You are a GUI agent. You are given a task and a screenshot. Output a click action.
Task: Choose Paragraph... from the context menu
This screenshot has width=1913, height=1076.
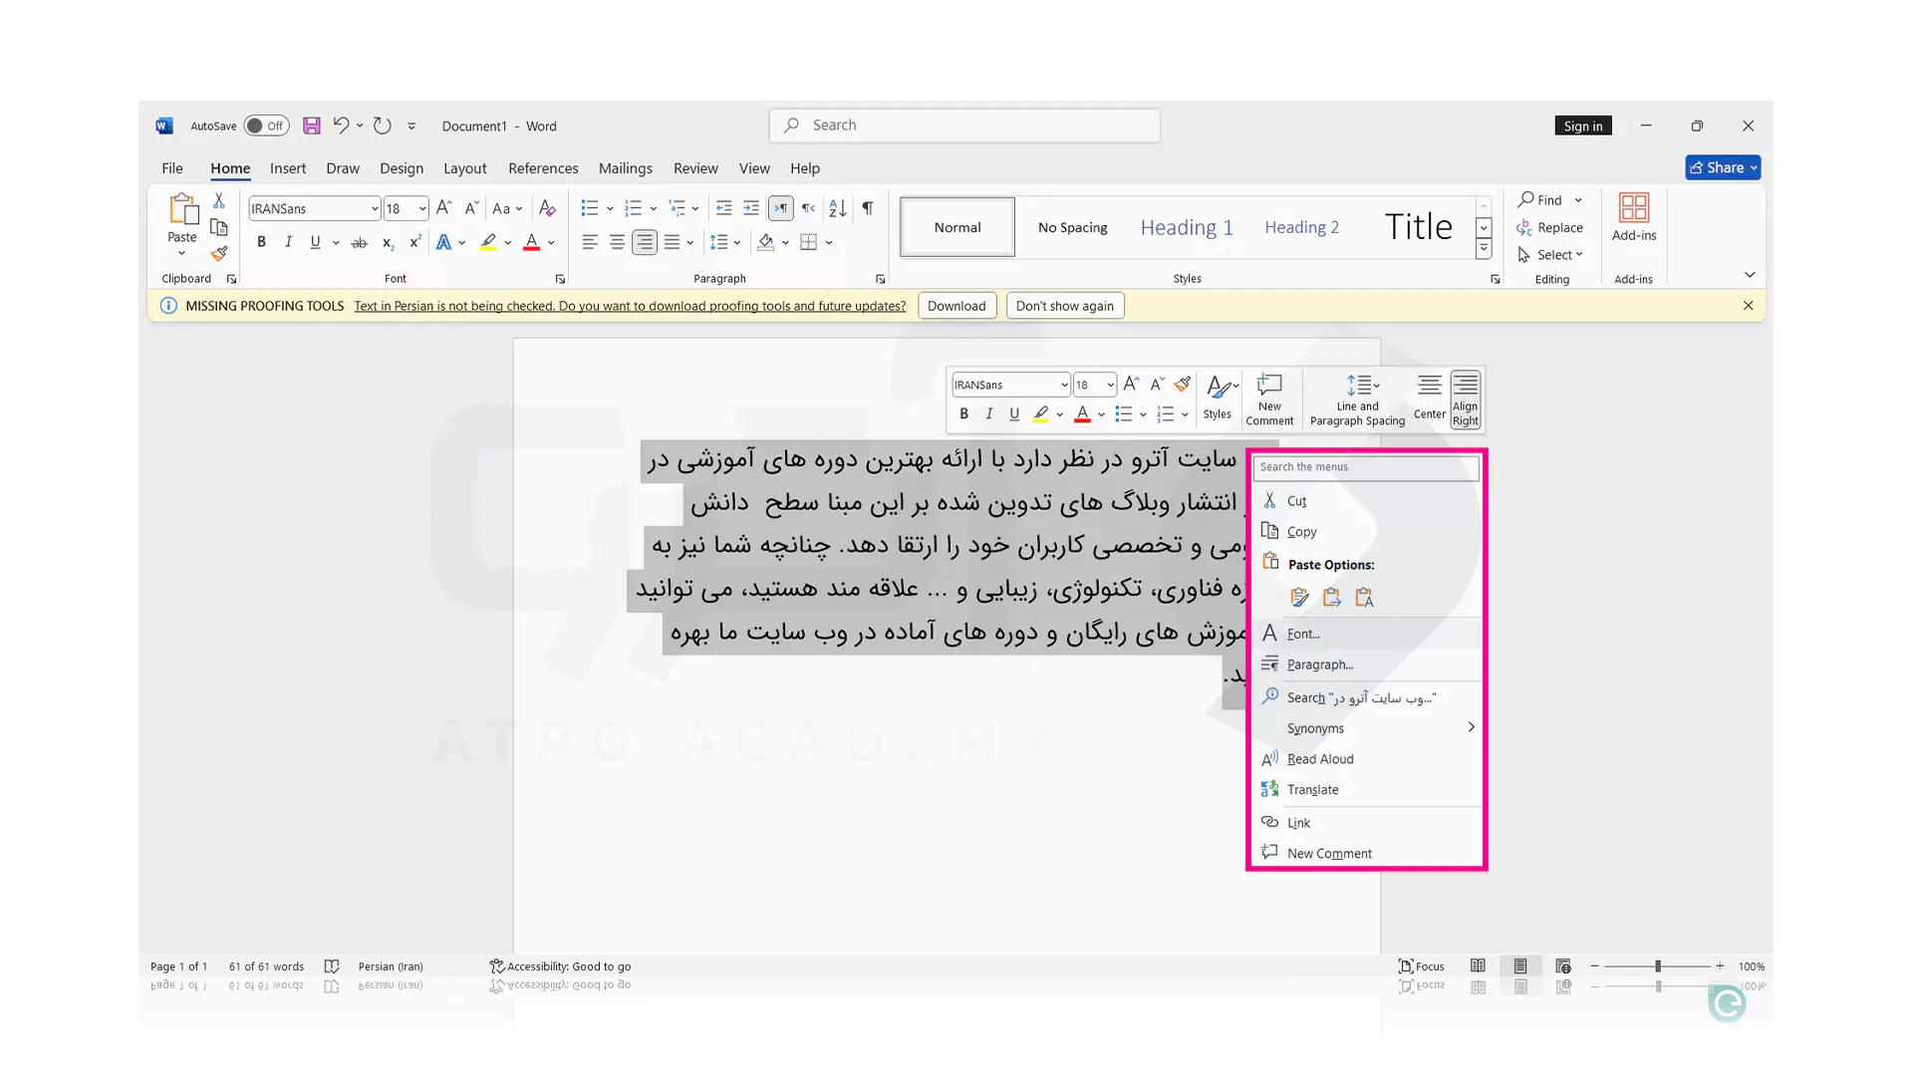click(1367, 665)
